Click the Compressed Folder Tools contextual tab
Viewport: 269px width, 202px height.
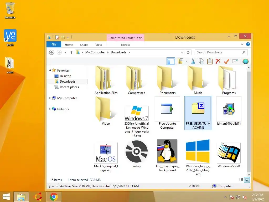[125, 38]
